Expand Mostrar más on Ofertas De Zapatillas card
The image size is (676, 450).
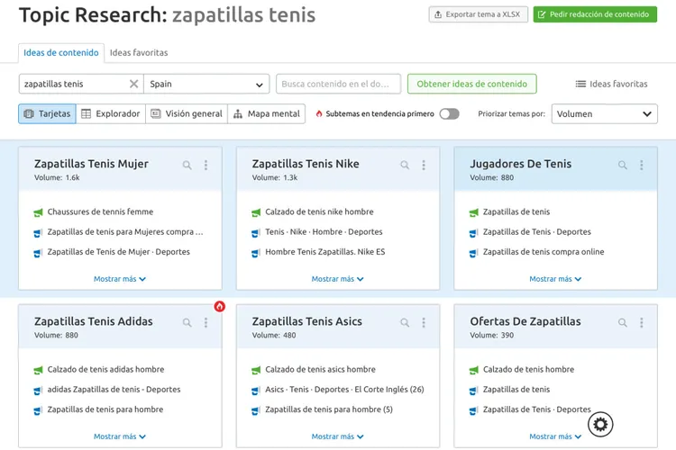click(x=555, y=436)
